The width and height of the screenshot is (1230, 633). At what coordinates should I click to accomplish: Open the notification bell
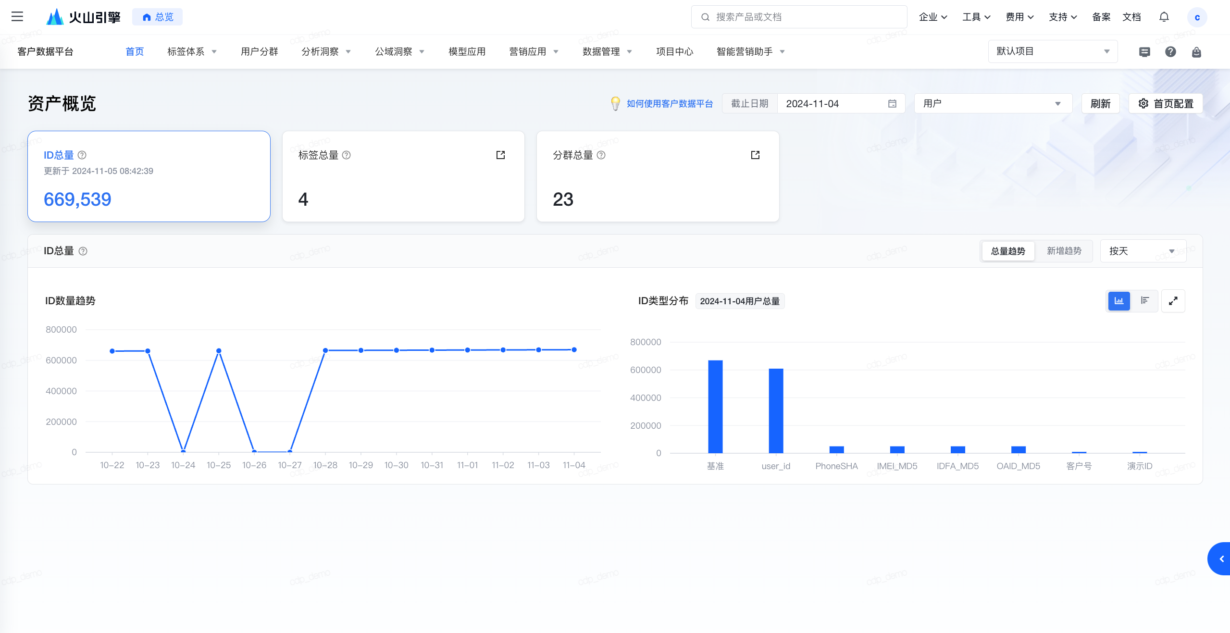(x=1164, y=17)
